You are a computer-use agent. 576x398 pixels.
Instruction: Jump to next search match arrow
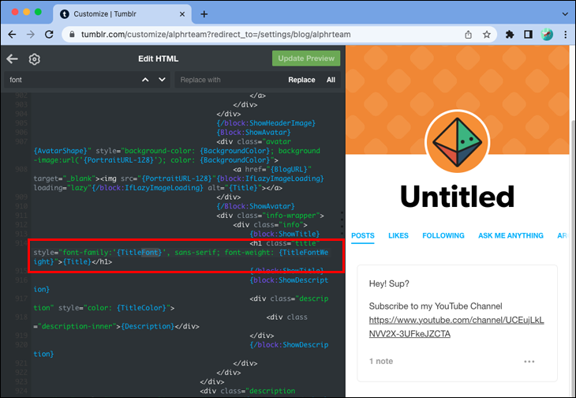[162, 80]
